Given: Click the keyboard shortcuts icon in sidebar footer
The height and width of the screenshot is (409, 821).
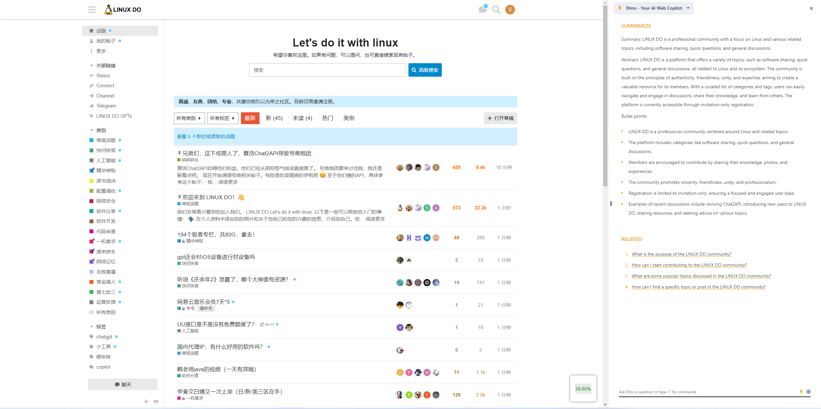Looking at the screenshot, I should point(156,401).
